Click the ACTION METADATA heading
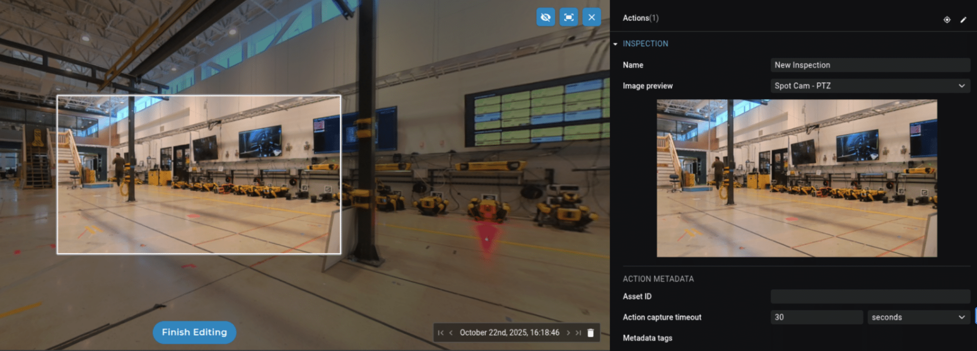Screen dimensions: 977x351 [x=658, y=279]
